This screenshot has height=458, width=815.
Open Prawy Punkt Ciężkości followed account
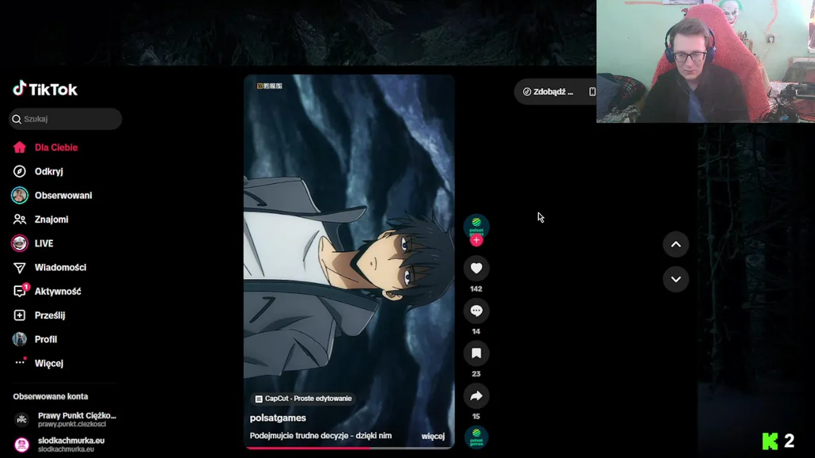pyautogui.click(x=65, y=419)
